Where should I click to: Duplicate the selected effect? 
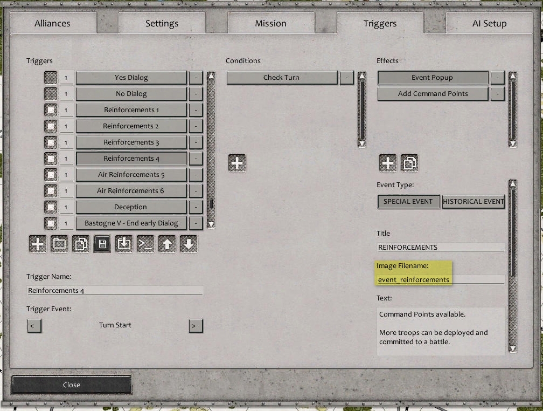(x=409, y=163)
